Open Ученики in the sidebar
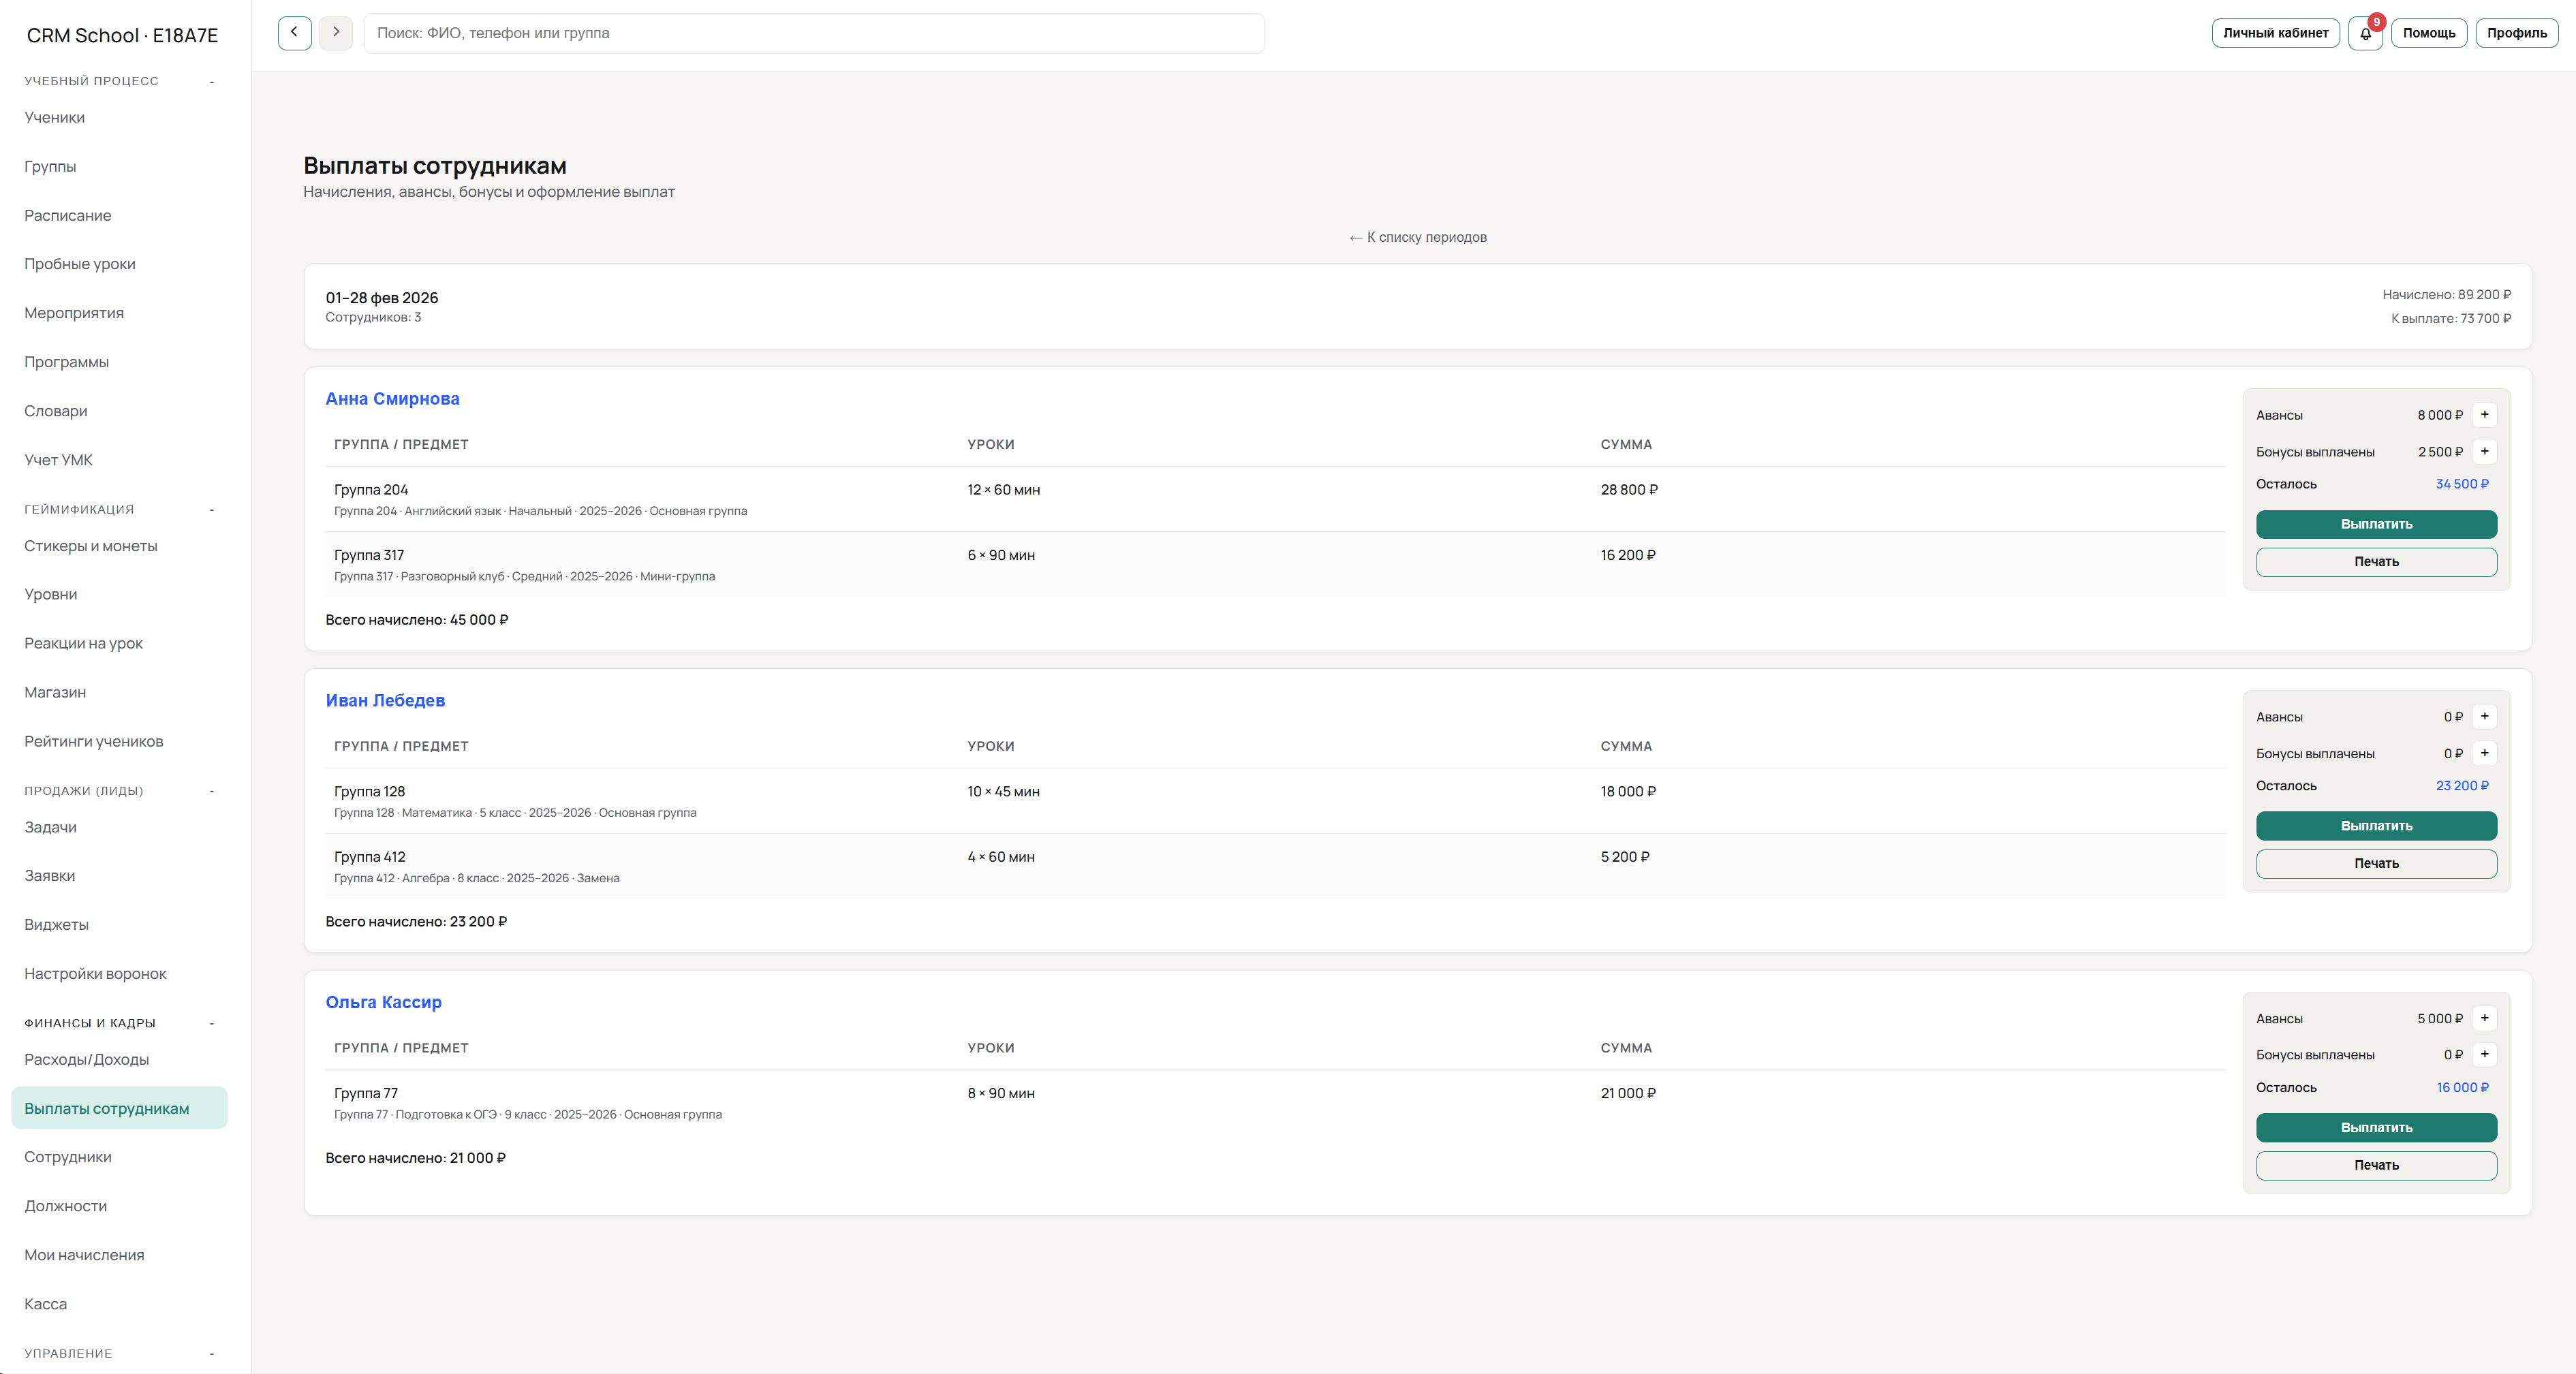2576x1374 pixels. pyautogui.click(x=55, y=117)
